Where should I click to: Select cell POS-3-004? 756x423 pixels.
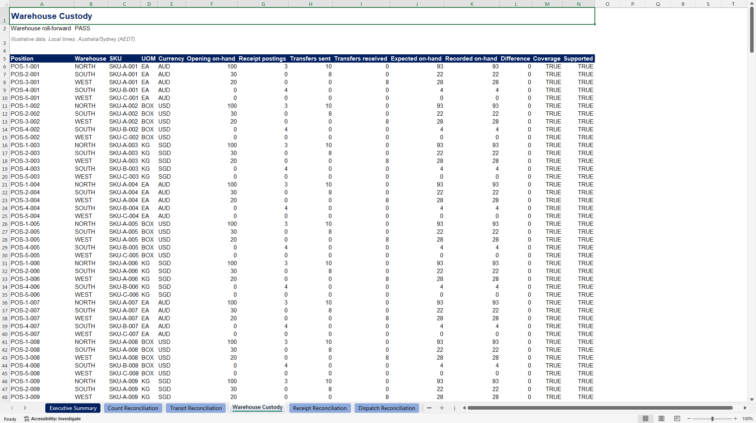pyautogui.click(x=42, y=200)
